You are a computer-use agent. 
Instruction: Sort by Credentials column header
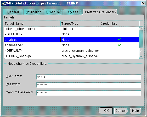click(120, 24)
